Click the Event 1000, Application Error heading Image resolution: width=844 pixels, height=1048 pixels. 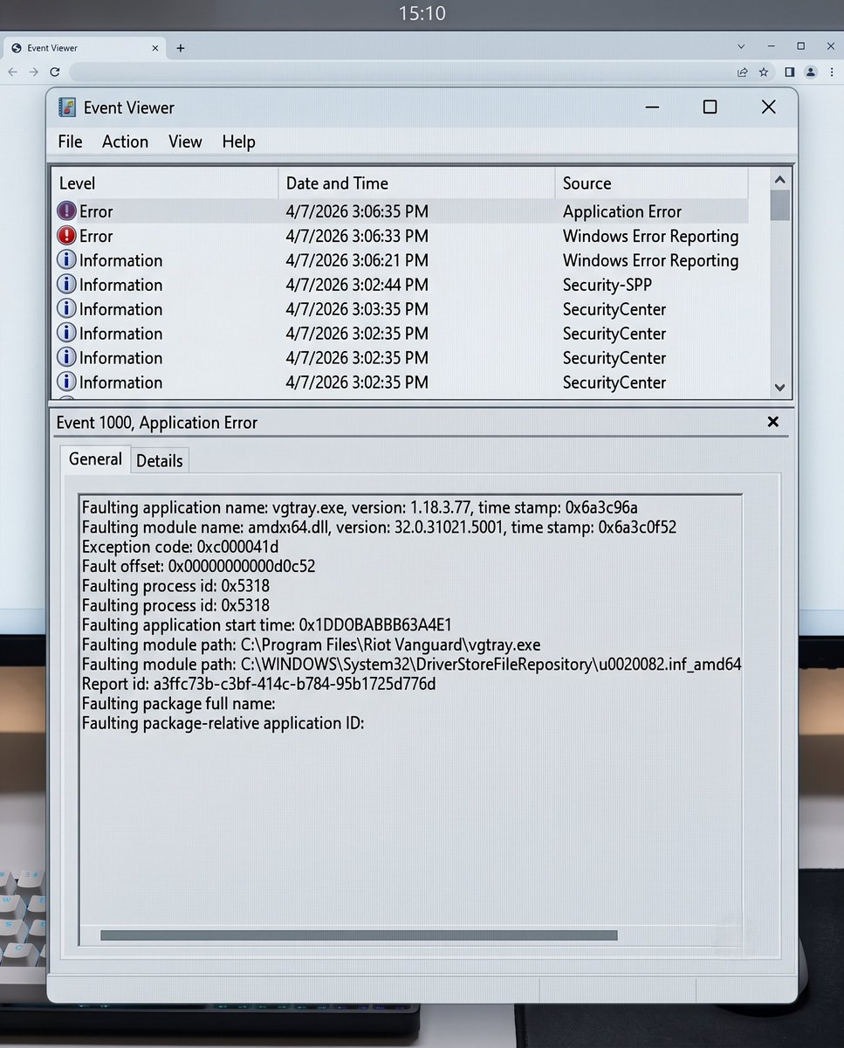click(x=157, y=423)
